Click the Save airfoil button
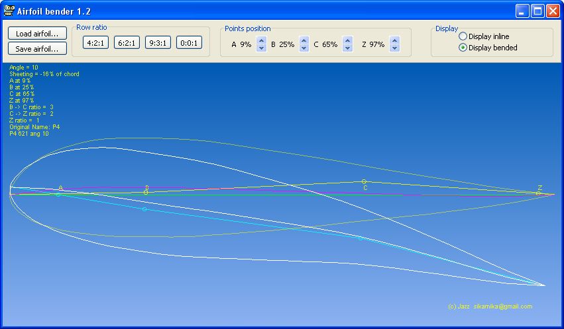Viewport: 564px width, 329px height. 37,48
